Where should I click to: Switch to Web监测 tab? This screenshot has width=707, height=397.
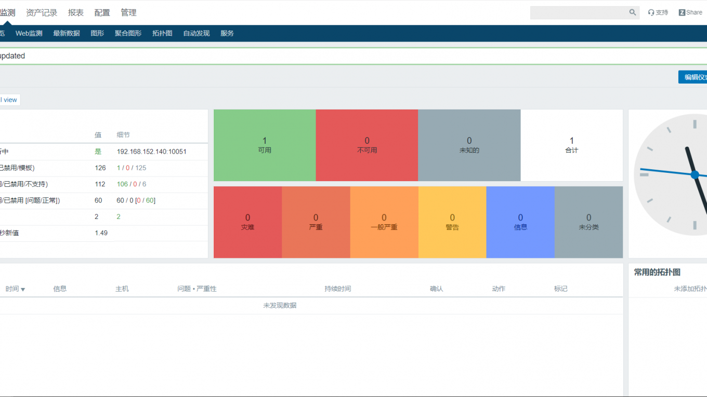[x=29, y=33]
